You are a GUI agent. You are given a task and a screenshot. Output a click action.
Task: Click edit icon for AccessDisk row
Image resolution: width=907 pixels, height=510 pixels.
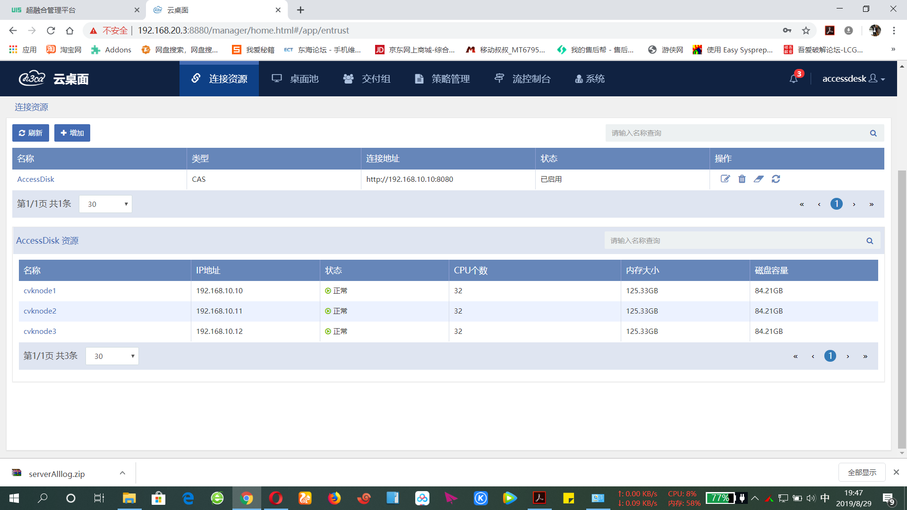click(725, 179)
